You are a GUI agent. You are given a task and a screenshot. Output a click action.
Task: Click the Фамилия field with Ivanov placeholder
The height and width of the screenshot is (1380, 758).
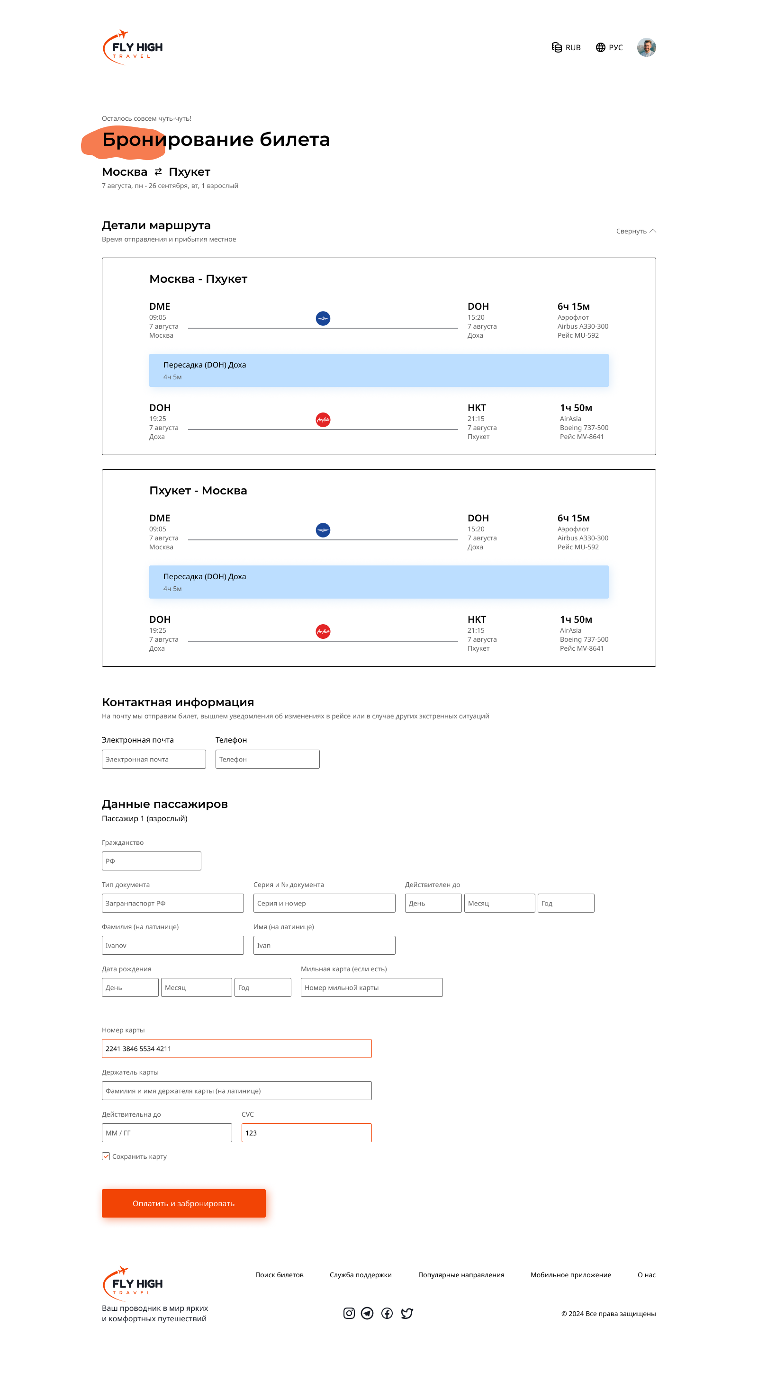click(x=172, y=946)
